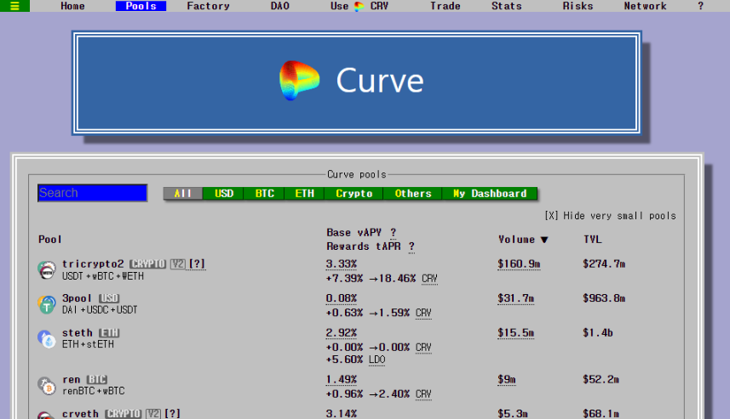
Task: Open the green hamburger menu icon
Action: point(14,6)
